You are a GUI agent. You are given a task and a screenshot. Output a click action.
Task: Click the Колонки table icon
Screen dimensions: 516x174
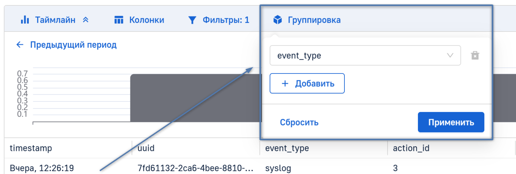(x=119, y=20)
